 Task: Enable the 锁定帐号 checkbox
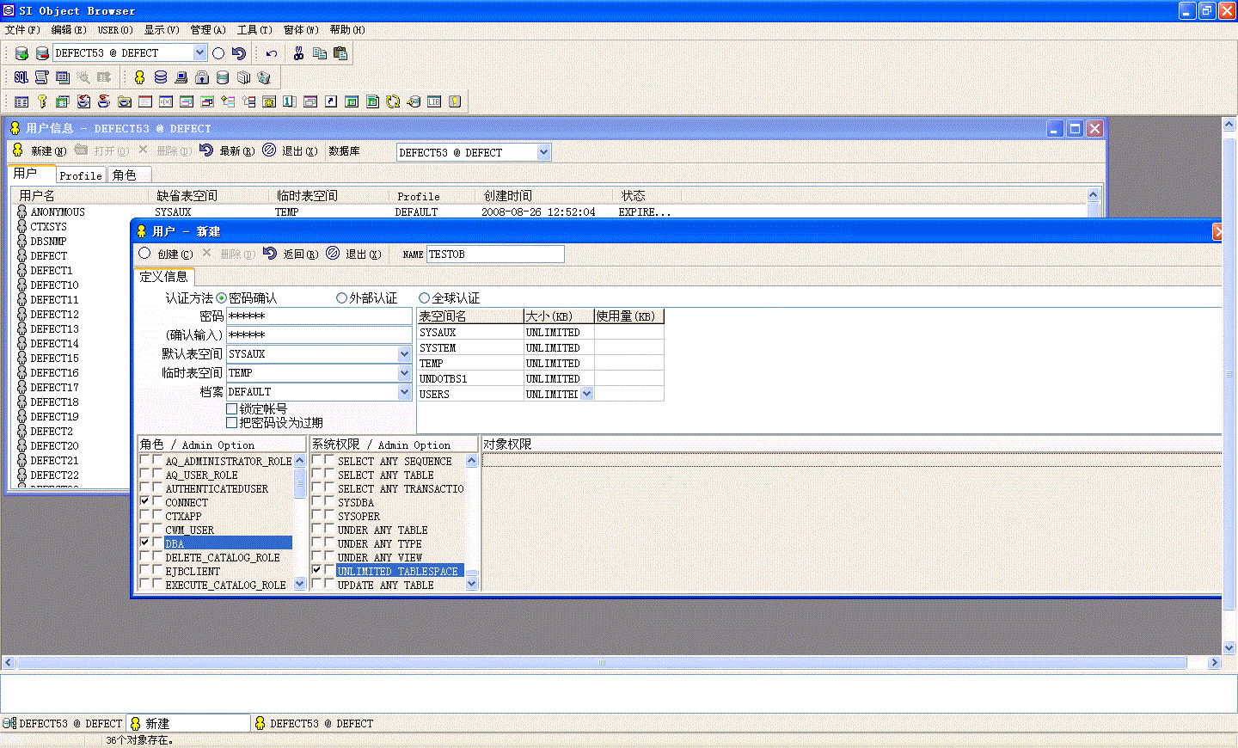[231, 409]
